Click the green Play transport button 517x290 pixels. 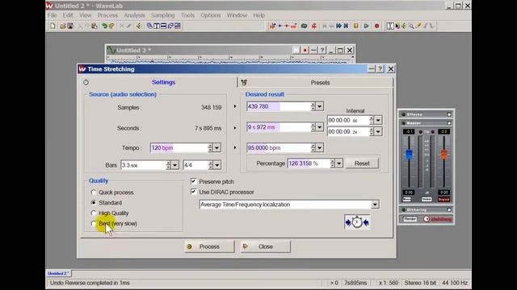(366, 26)
